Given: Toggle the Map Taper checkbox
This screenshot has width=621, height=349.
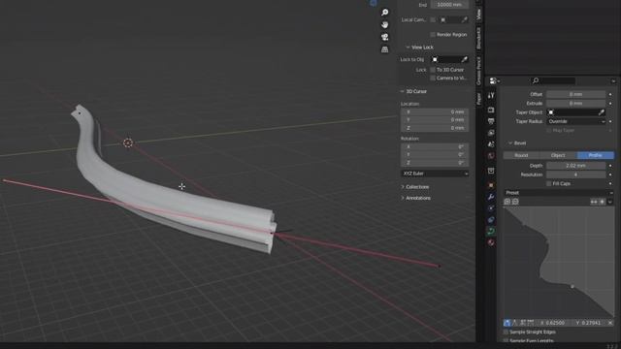Looking at the screenshot, I should pyautogui.click(x=549, y=130).
